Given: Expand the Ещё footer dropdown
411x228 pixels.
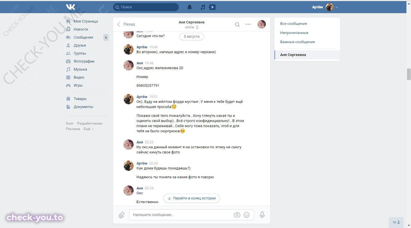Looking at the screenshot, I should 89,129.
